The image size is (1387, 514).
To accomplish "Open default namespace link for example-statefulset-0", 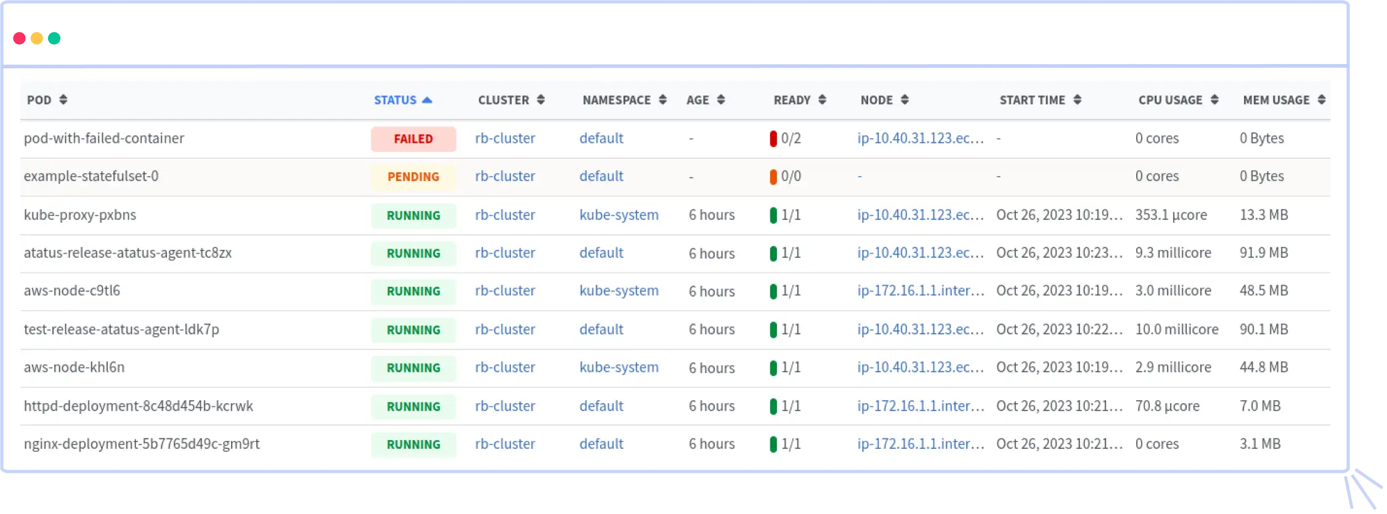I will pos(601,176).
